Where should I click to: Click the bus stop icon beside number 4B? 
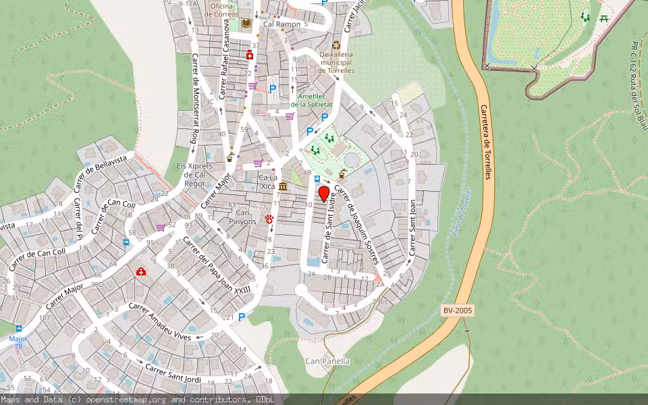(317, 179)
